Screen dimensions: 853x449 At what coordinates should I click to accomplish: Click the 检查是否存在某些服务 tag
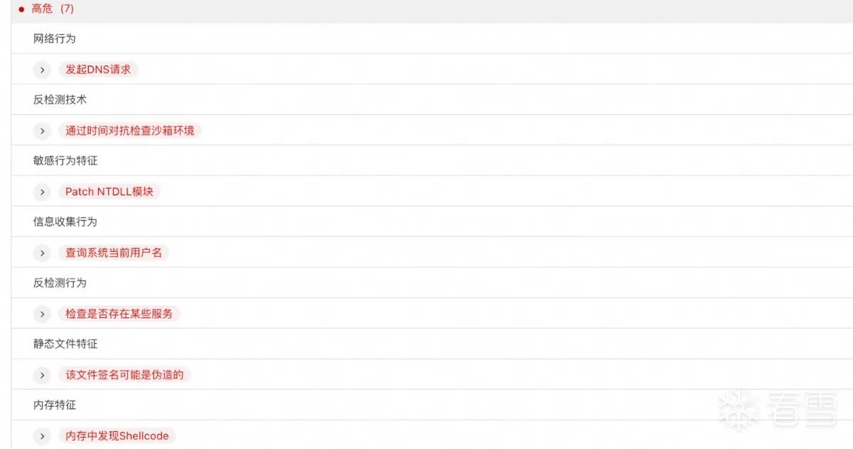119,314
